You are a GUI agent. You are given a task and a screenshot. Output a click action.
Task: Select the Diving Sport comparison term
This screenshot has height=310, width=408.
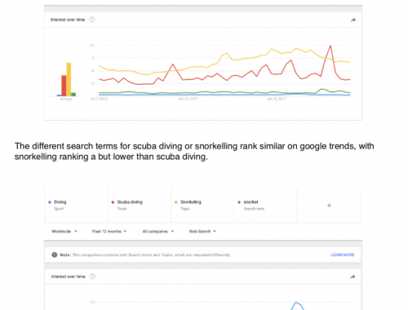76,206
